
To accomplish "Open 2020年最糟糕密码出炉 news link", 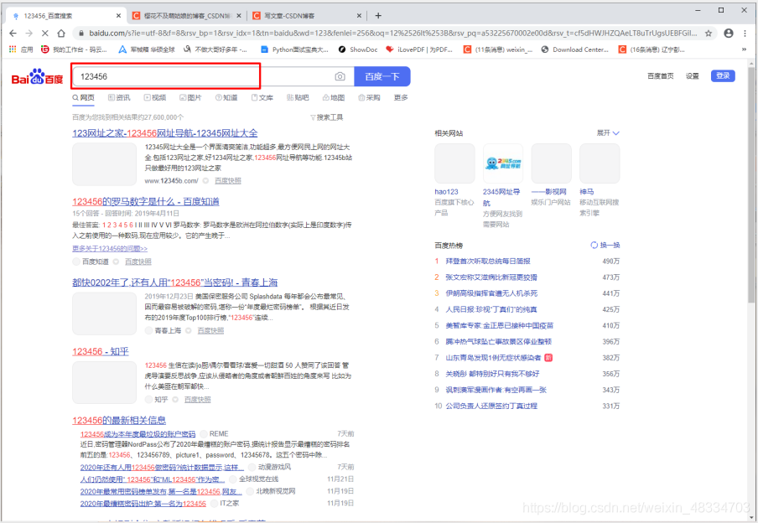I will pos(143,504).
